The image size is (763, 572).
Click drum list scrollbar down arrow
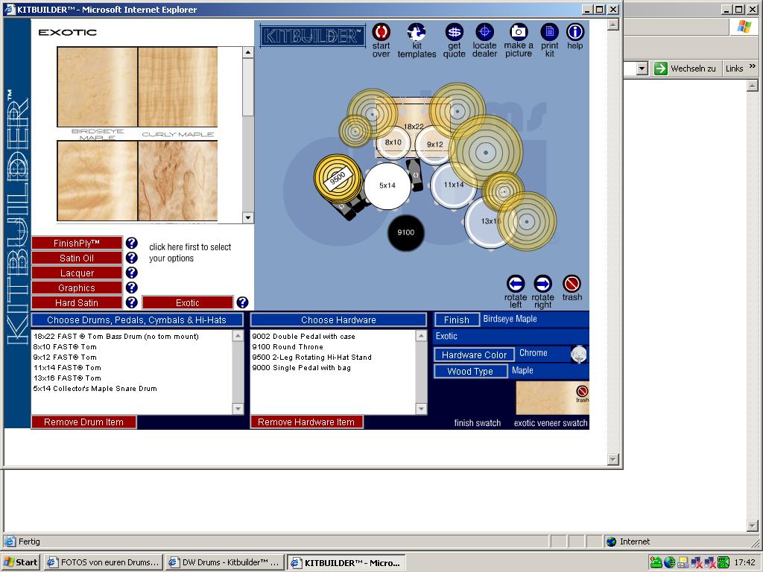click(238, 409)
